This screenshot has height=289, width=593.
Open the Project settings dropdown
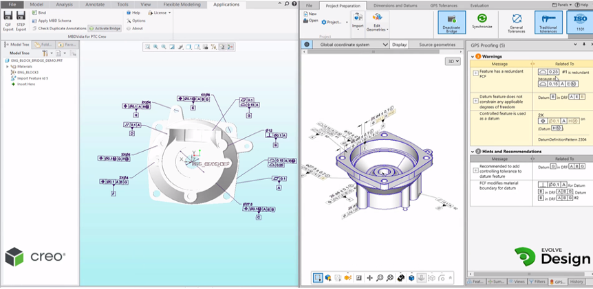tap(335, 22)
